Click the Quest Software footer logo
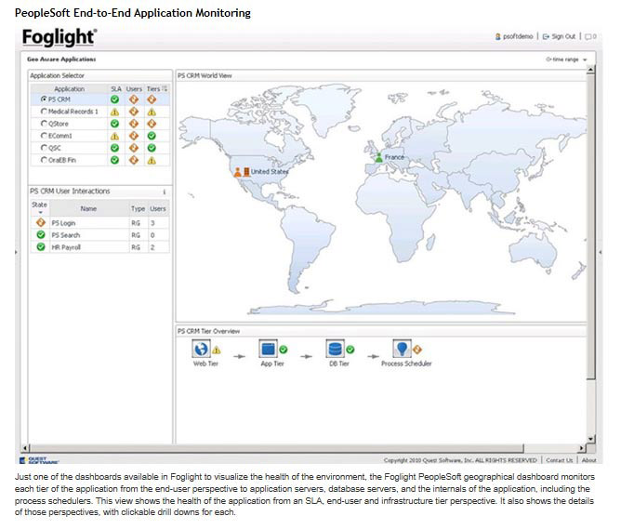The height and width of the screenshot is (529, 621). (39, 460)
